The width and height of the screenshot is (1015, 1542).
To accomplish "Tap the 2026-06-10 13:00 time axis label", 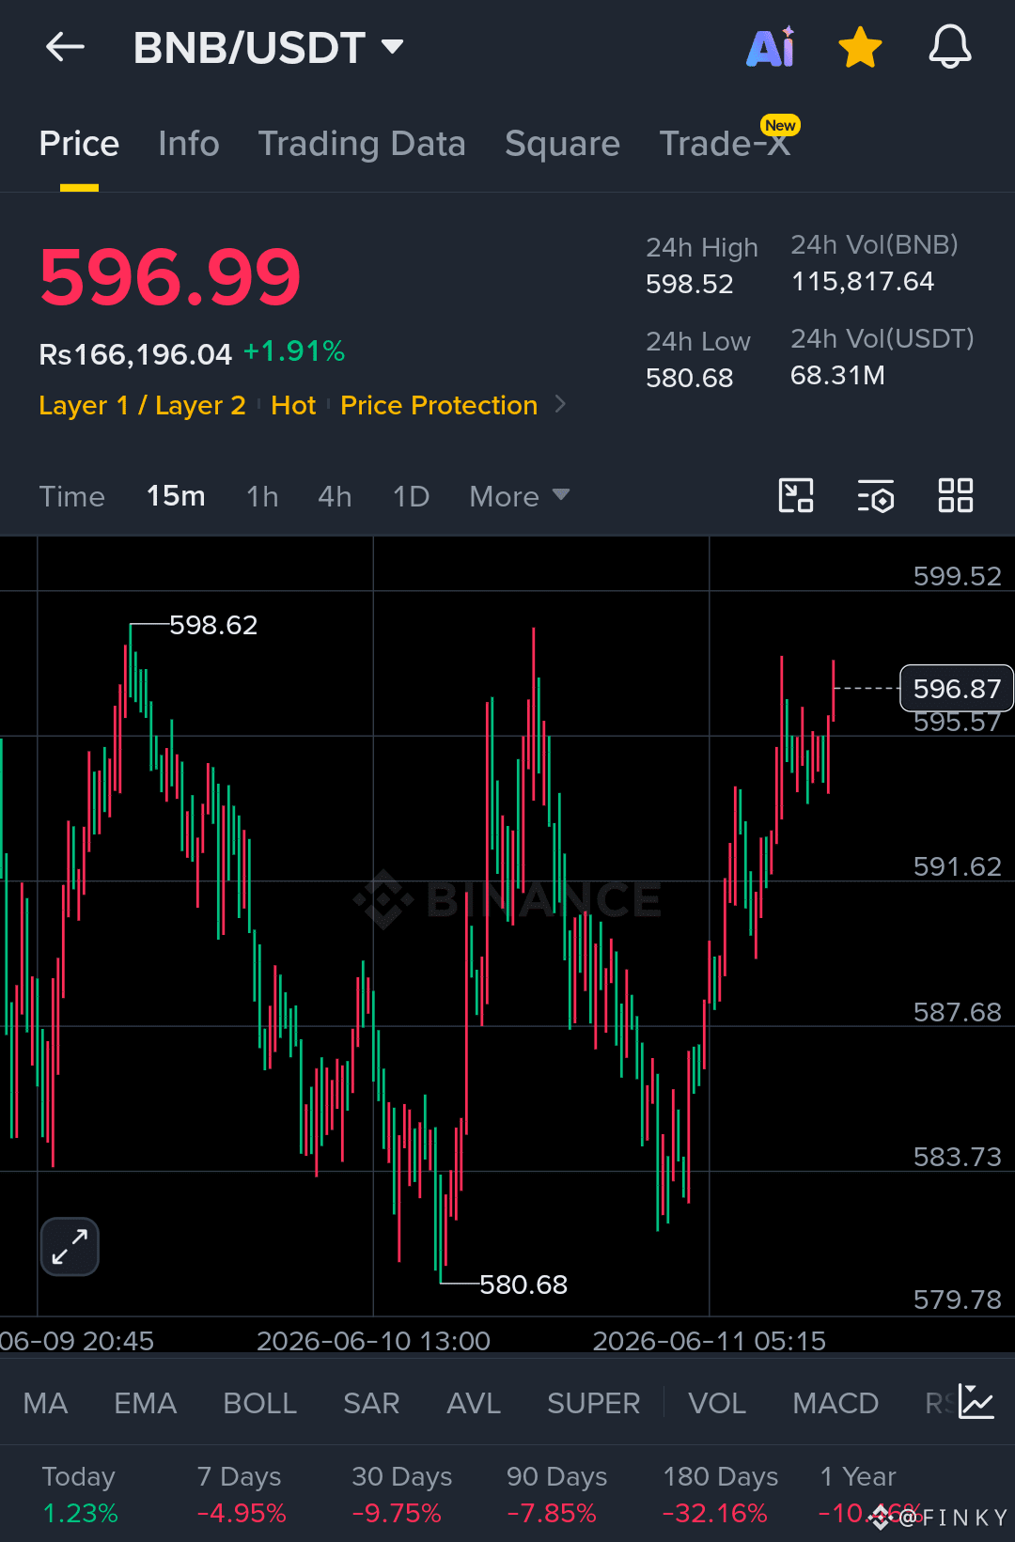I will (373, 1341).
